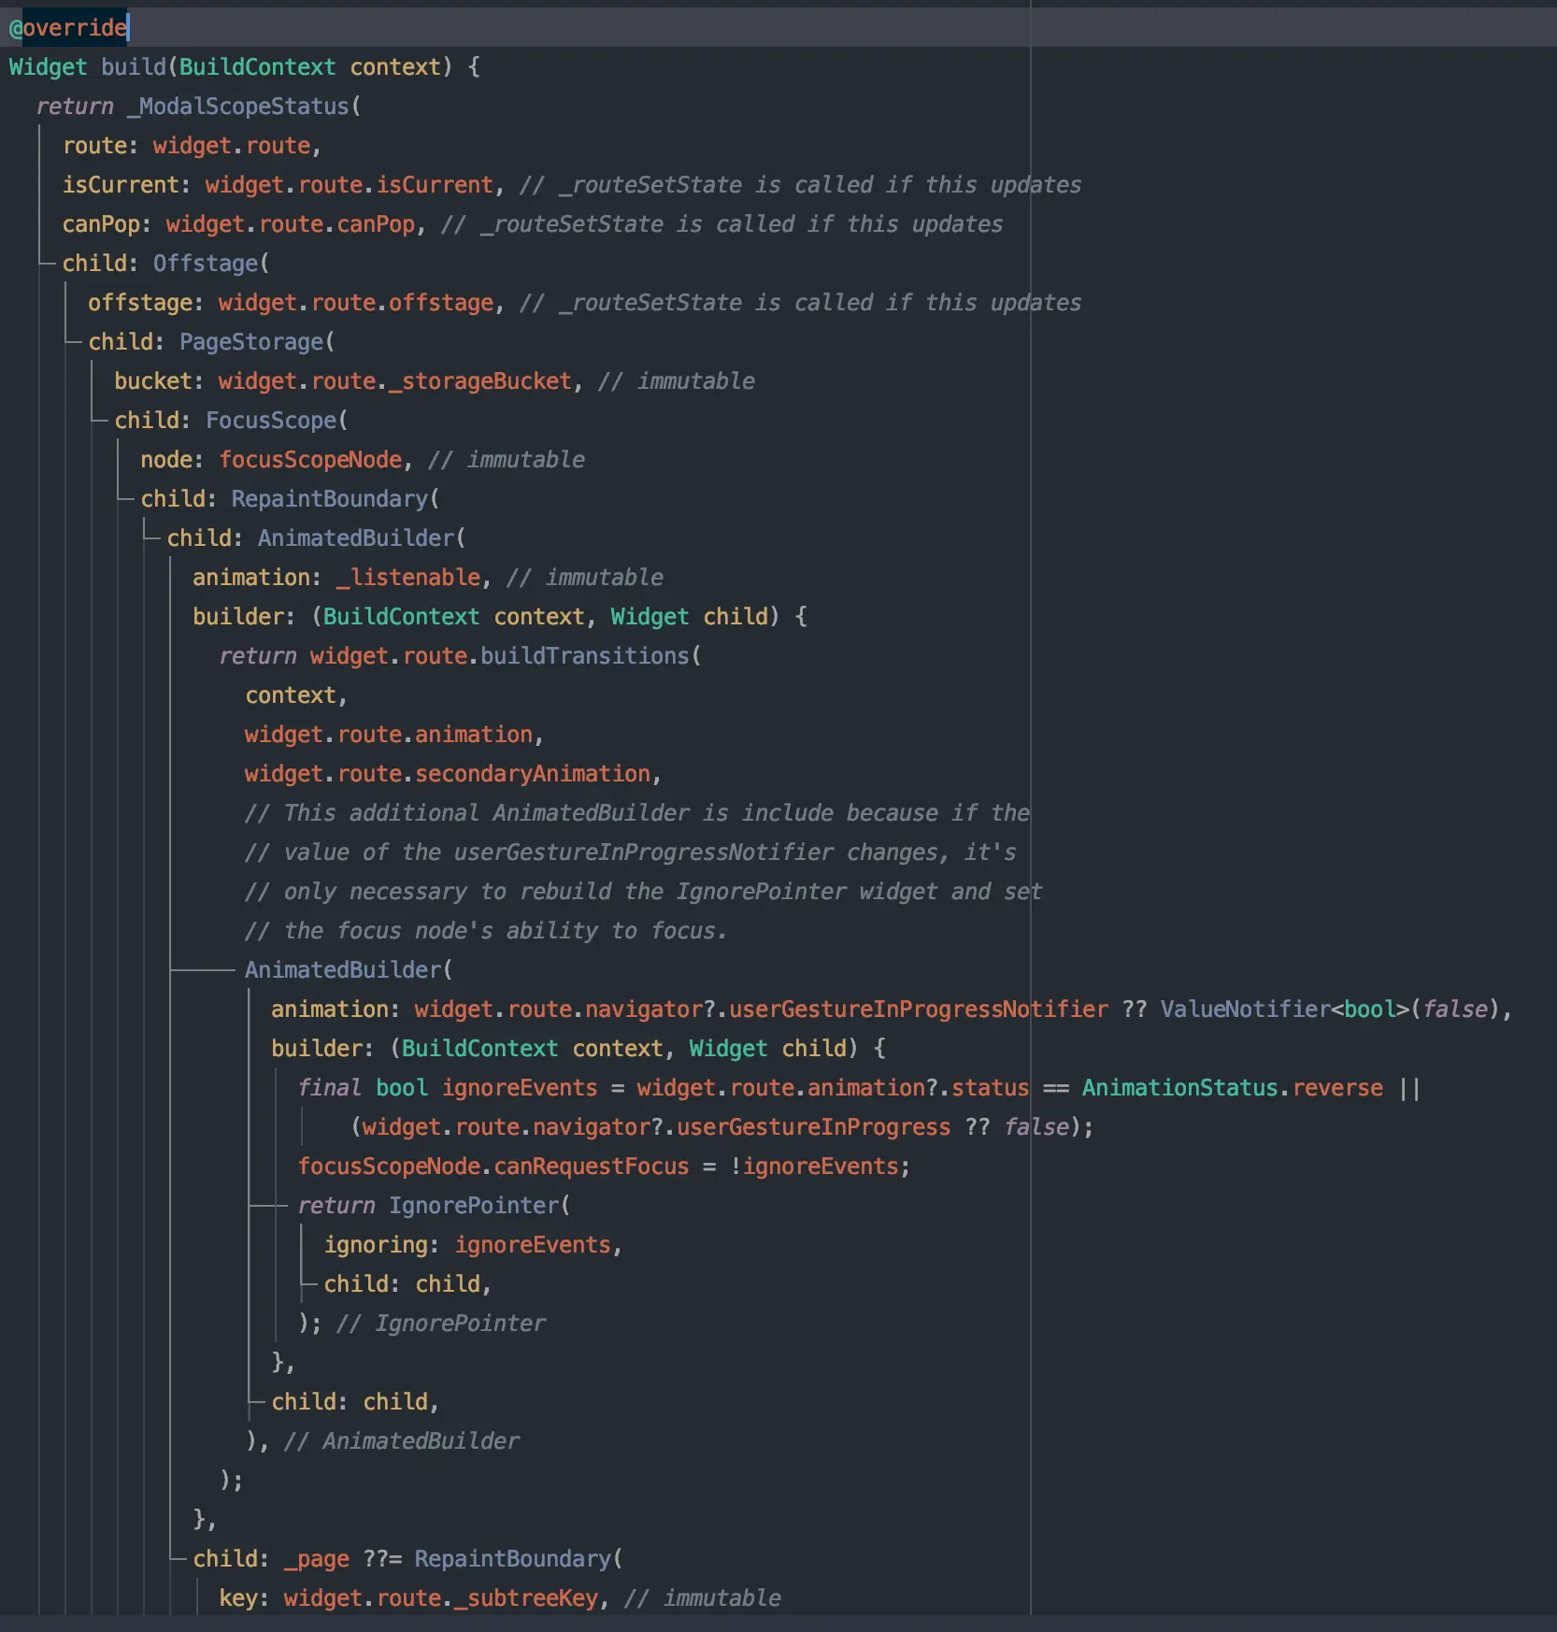Click the FocusScope widget name
The image size is (1557, 1632).
click(271, 421)
